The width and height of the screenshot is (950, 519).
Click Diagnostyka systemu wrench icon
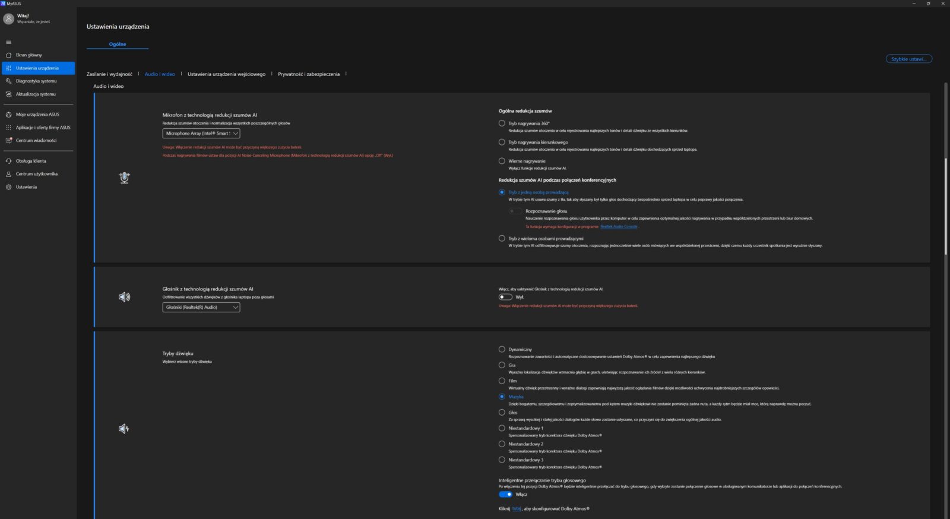click(x=9, y=81)
